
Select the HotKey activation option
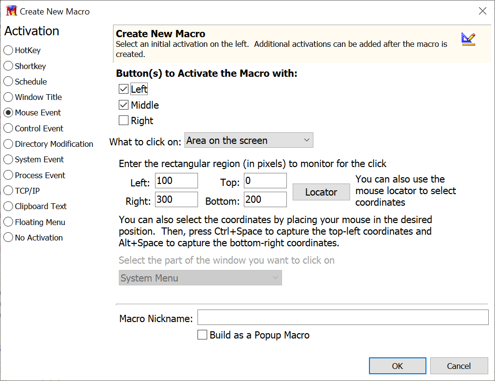click(8, 50)
